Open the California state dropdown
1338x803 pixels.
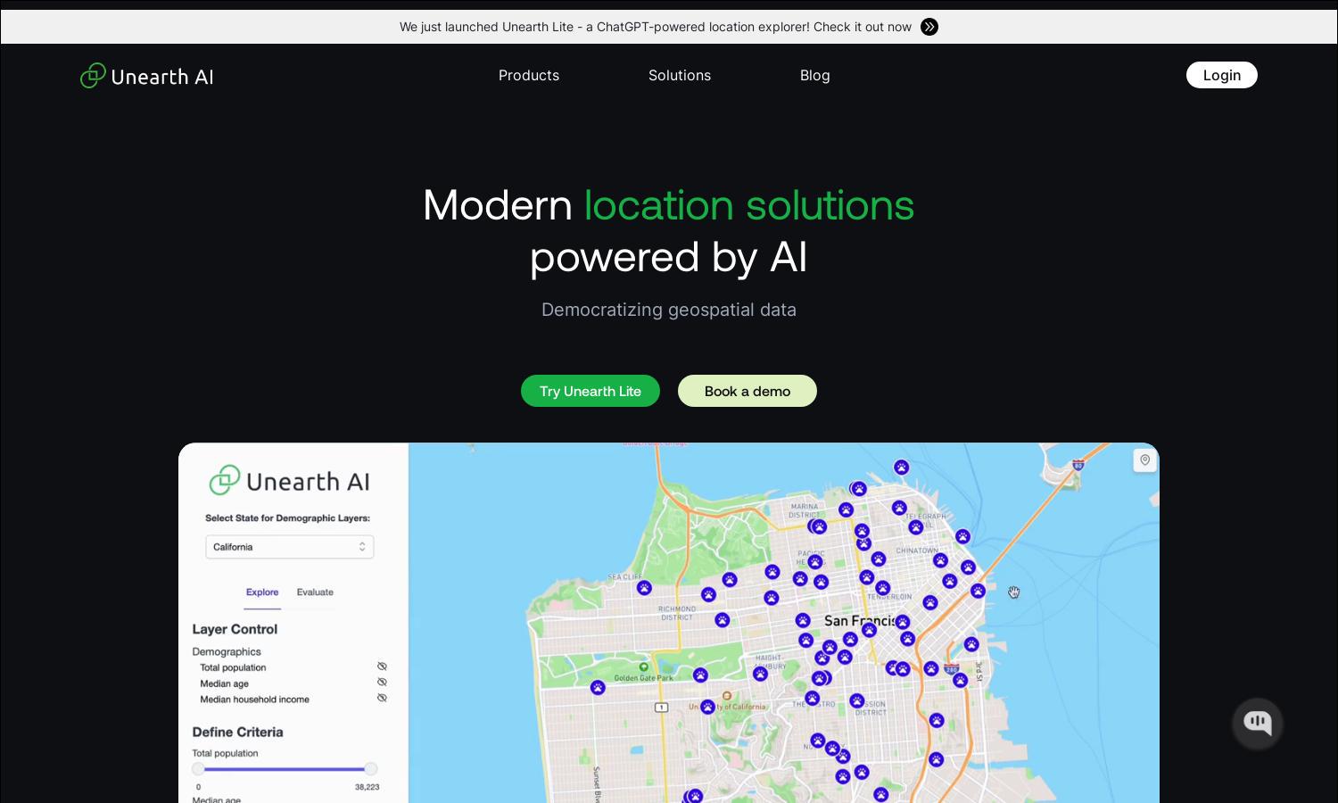click(290, 547)
